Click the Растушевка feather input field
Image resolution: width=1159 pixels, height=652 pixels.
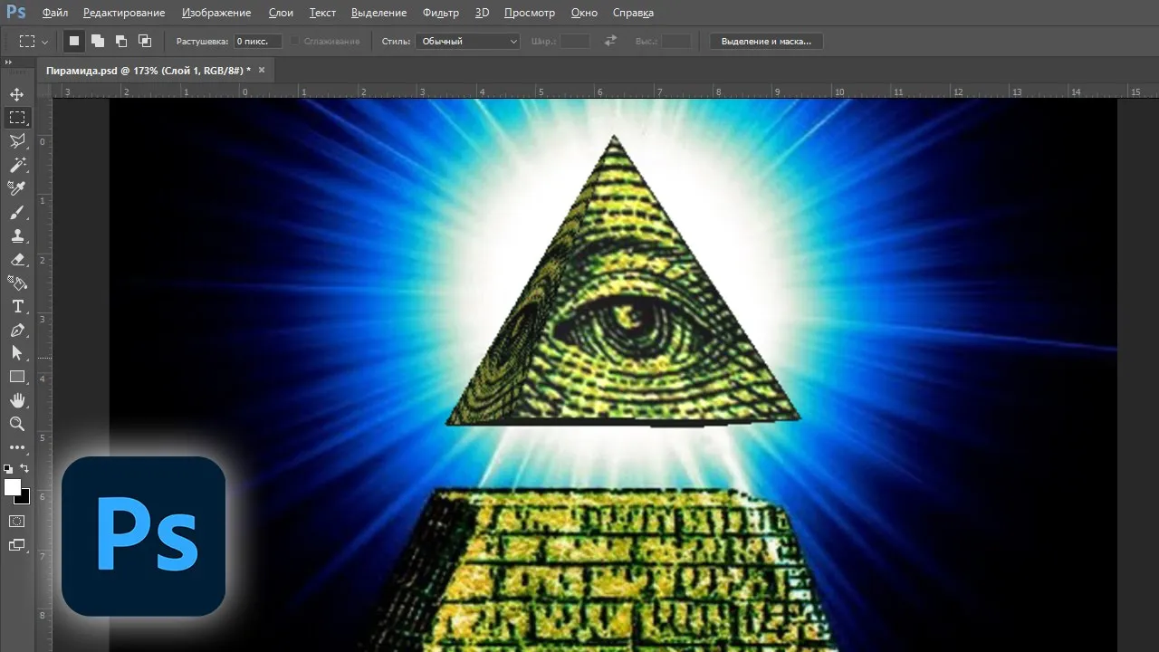[258, 42]
